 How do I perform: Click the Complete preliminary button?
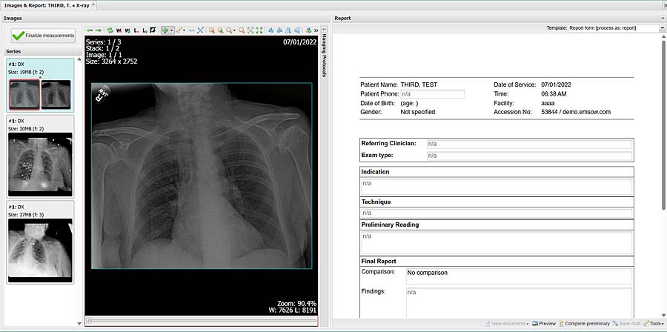click(x=584, y=324)
